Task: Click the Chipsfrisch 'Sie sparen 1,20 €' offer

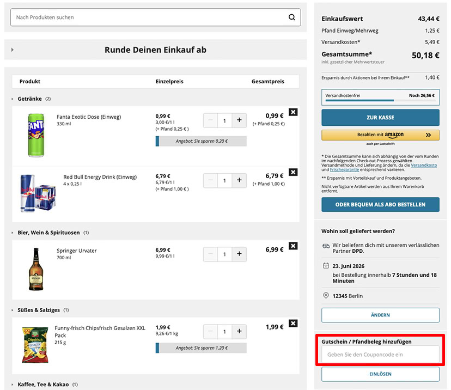Action: click(x=201, y=348)
